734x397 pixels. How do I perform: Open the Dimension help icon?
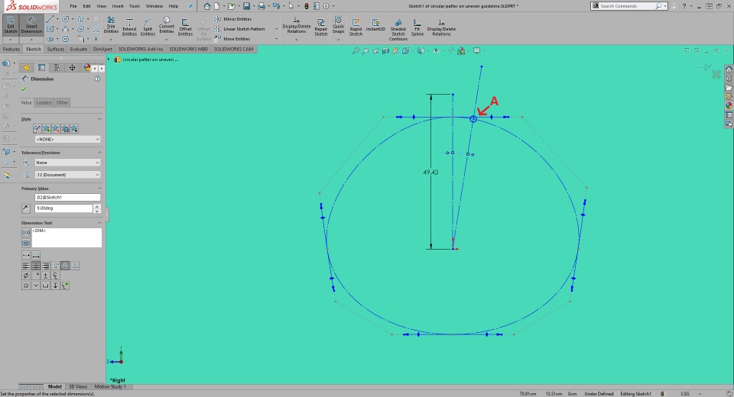(97, 79)
